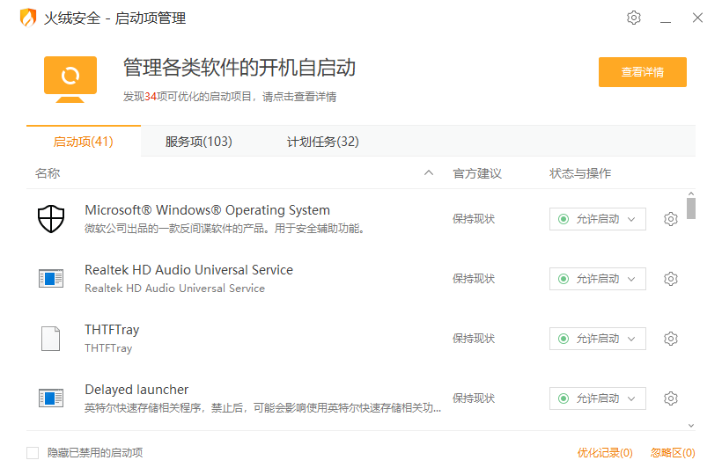722x475 pixels.
Task: Click the gear icon for THTFTray
Action: 670,339
